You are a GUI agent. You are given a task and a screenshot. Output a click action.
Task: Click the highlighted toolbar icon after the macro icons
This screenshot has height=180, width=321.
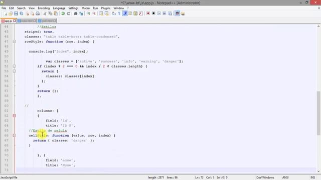coord(177,13)
